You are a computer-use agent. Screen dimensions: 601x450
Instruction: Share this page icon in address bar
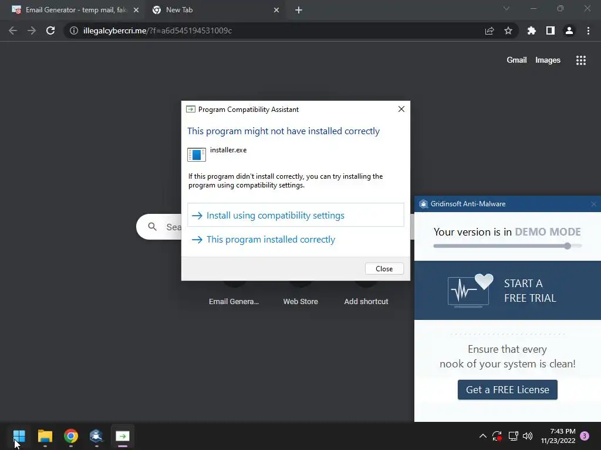(489, 30)
